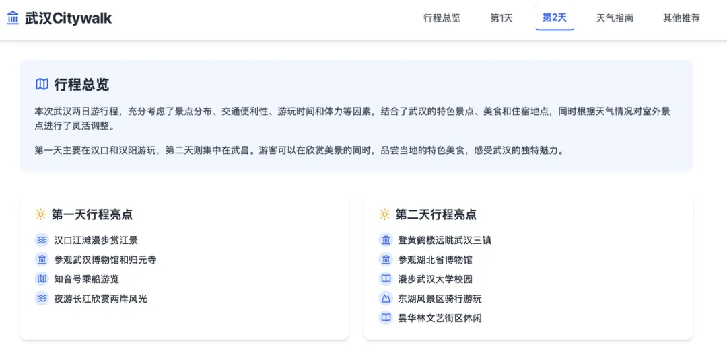Click the sun icon beside 第二天行程亮点

384,214
